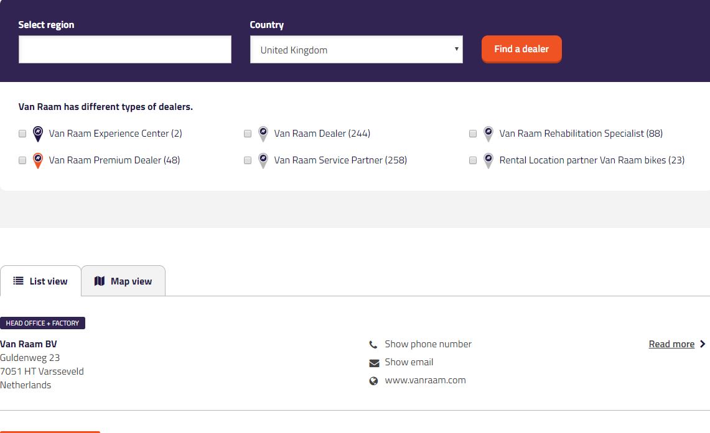Click the Find a dealer button

pyautogui.click(x=521, y=49)
